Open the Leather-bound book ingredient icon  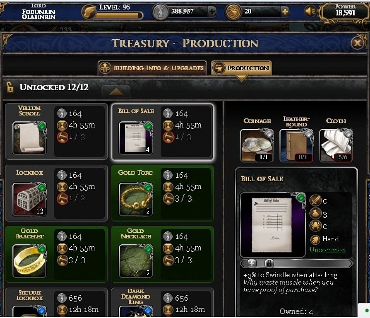point(296,145)
